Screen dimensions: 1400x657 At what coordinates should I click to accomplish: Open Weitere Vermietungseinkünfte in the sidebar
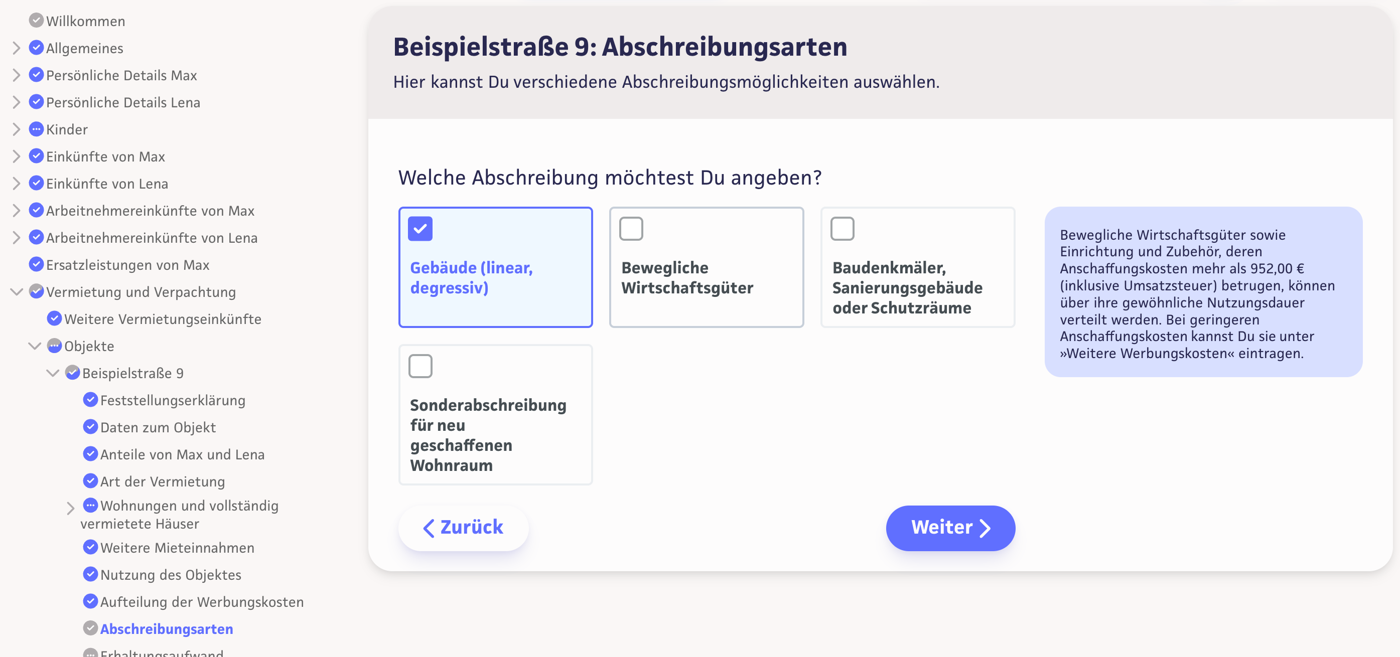click(x=163, y=319)
